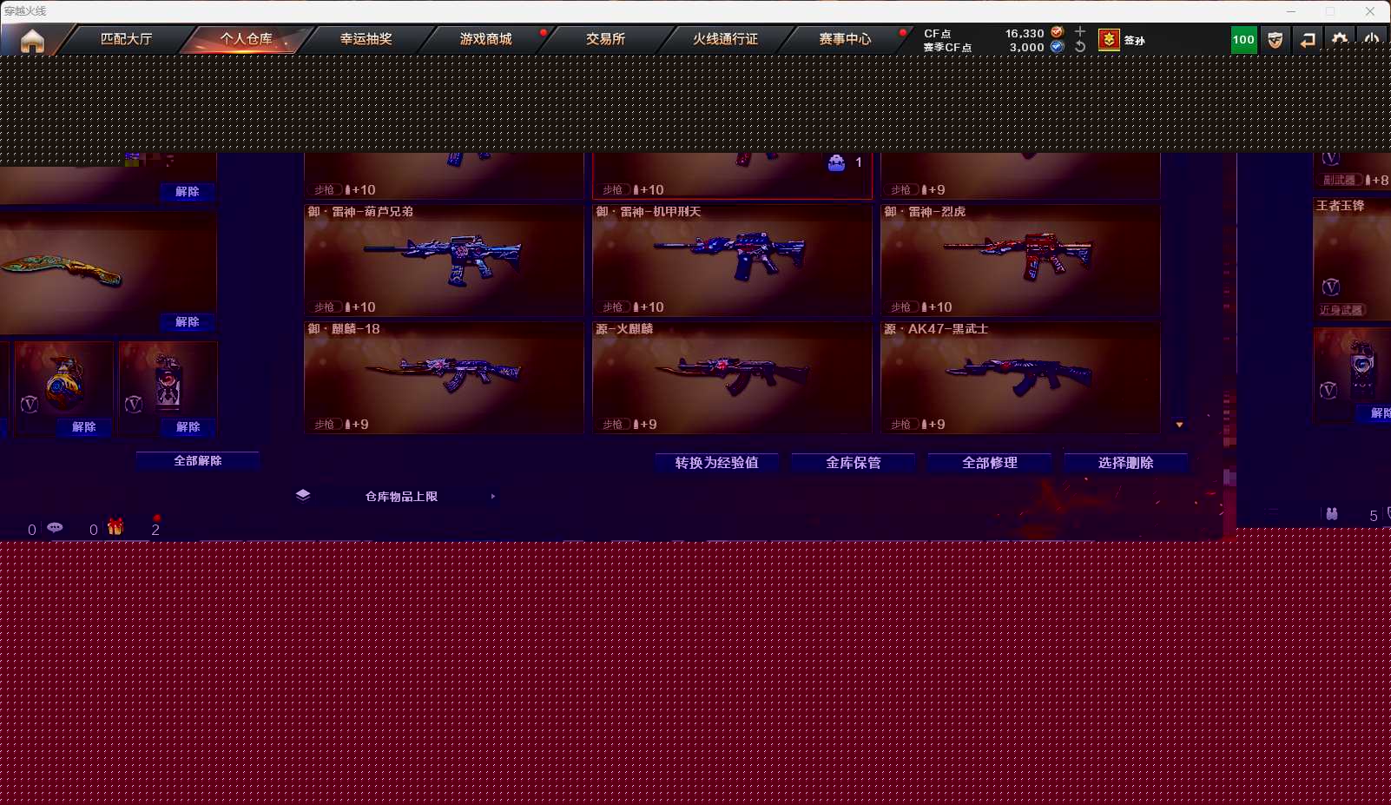Click 解除 under the lantern item
The width and height of the screenshot is (1391, 805).
point(188,427)
